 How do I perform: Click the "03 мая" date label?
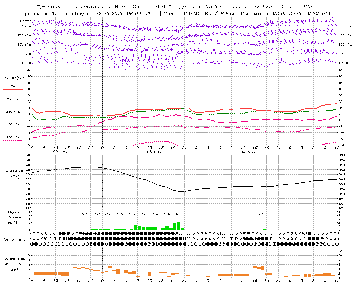coord(154,152)
